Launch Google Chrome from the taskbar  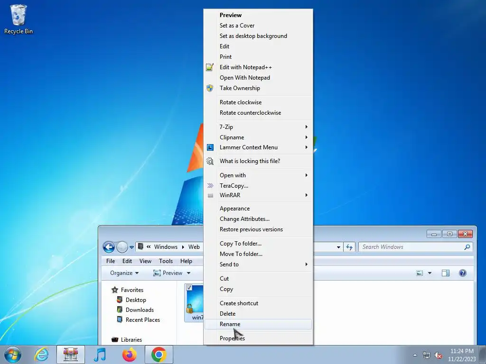tap(159, 355)
